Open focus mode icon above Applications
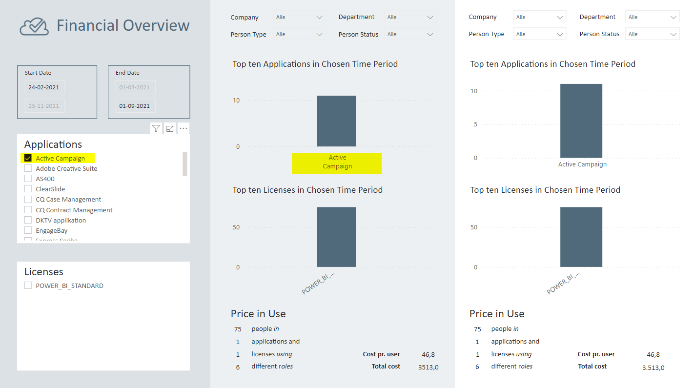The image size is (694, 388). tap(170, 128)
